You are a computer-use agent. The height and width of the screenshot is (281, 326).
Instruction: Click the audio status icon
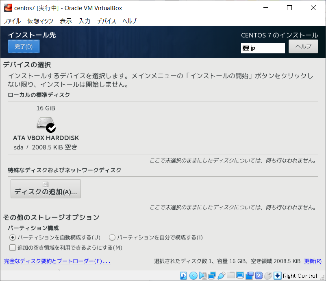coord(203,276)
